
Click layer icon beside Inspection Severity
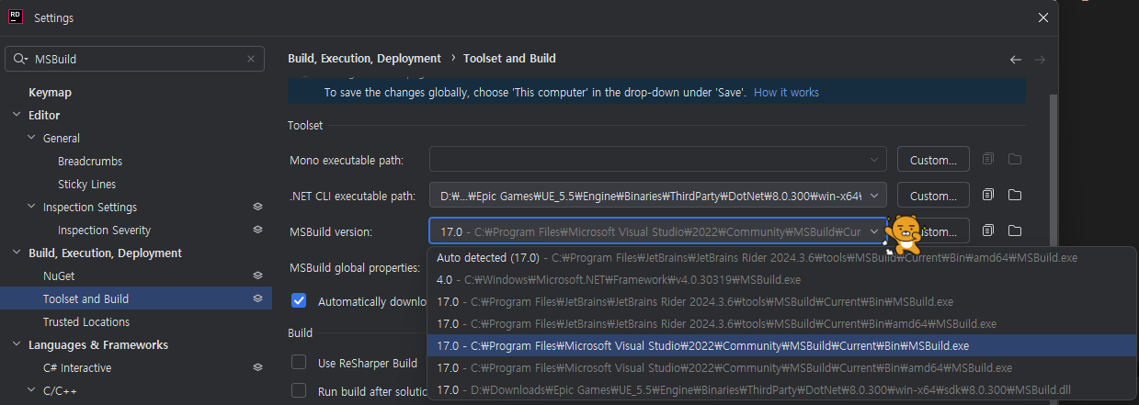point(258,231)
